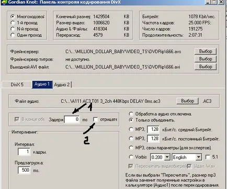Click the Gordian Knot title bar icon
227x189 pixels.
pos(5,2)
